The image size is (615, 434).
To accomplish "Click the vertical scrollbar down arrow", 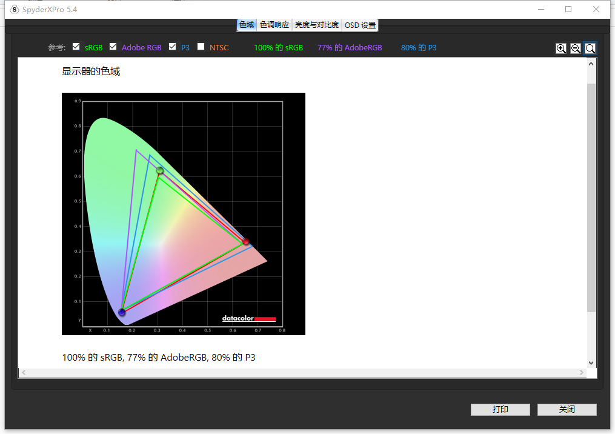I will click(591, 363).
